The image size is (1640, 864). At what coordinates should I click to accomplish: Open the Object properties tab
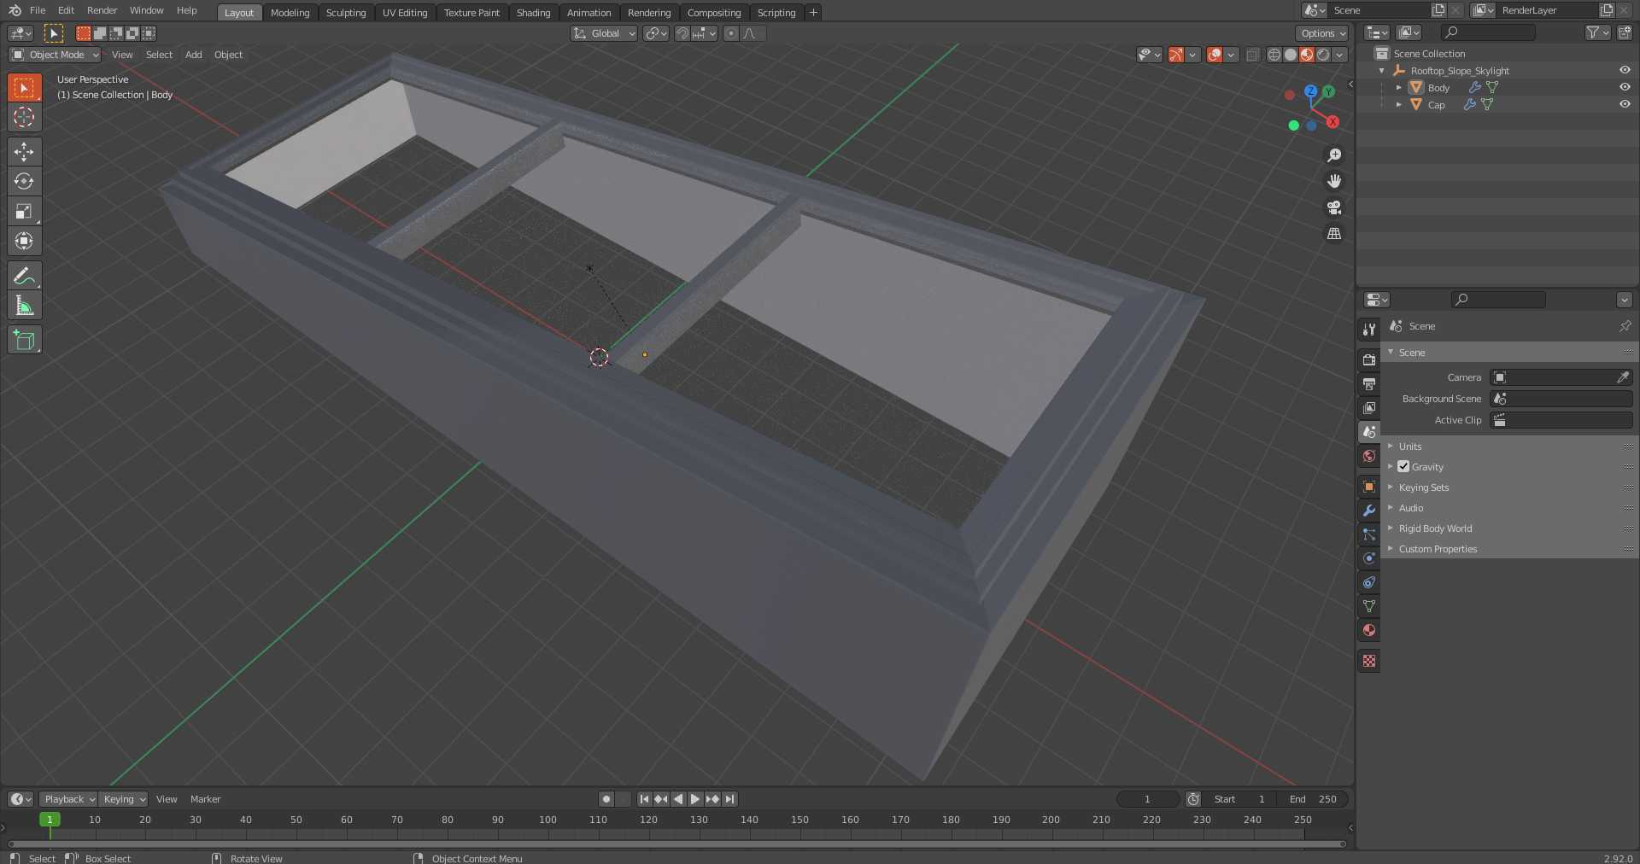pyautogui.click(x=1369, y=487)
